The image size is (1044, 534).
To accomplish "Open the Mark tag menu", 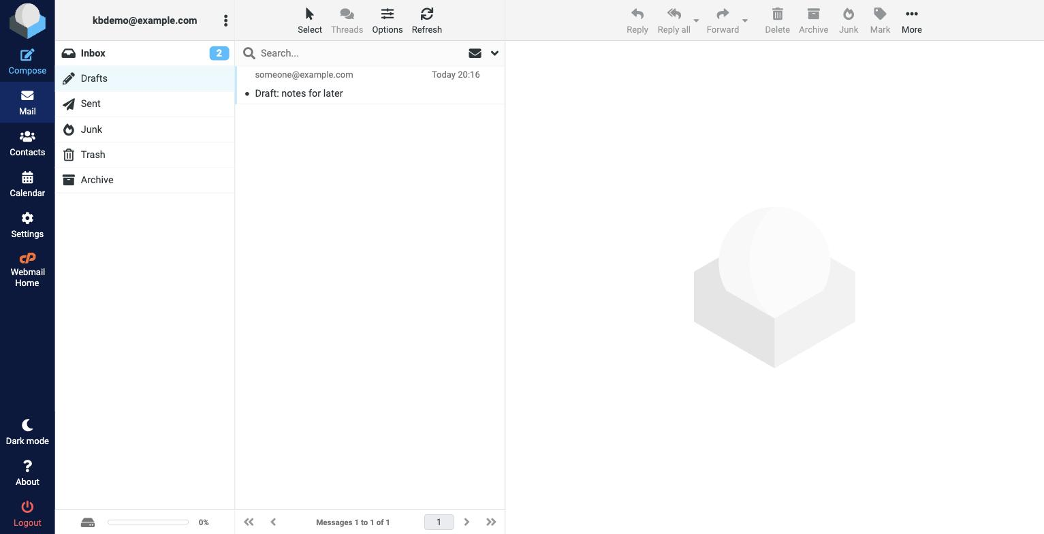I will tap(880, 20).
